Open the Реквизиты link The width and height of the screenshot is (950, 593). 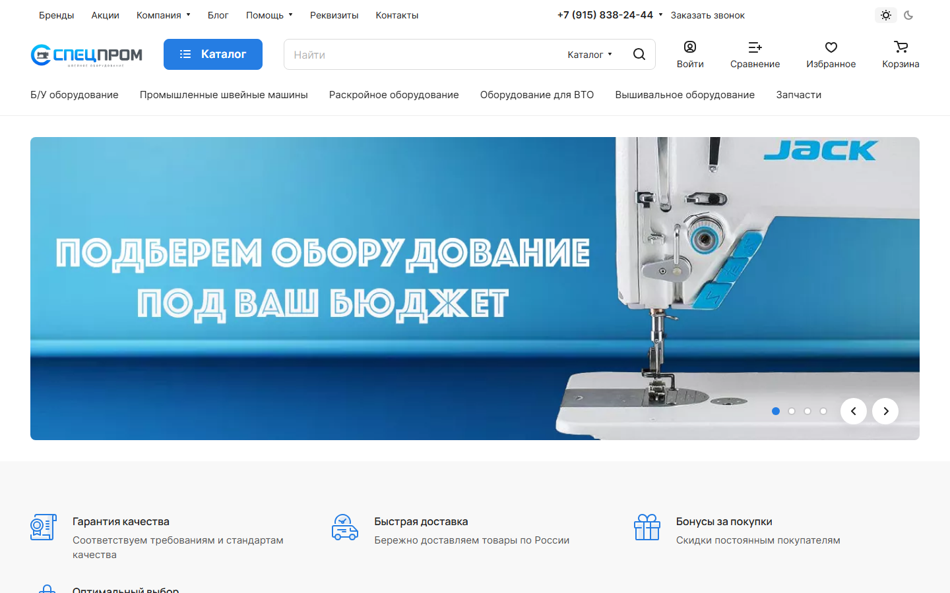[334, 15]
